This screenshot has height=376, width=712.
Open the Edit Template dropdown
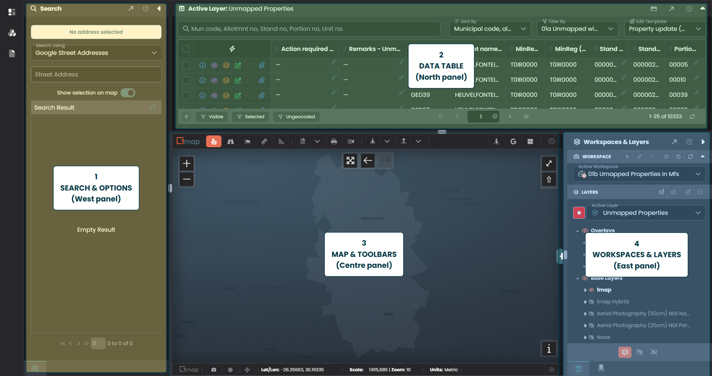pos(665,29)
